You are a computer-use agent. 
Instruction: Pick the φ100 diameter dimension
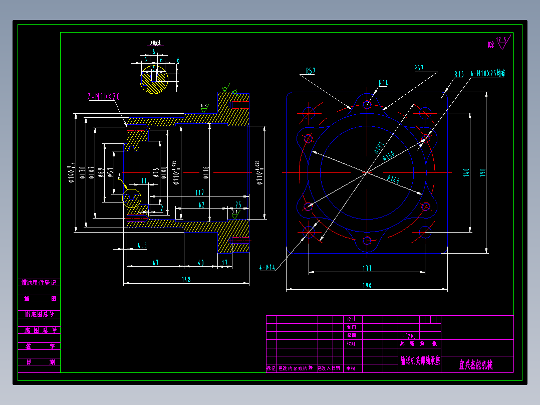[164, 172]
